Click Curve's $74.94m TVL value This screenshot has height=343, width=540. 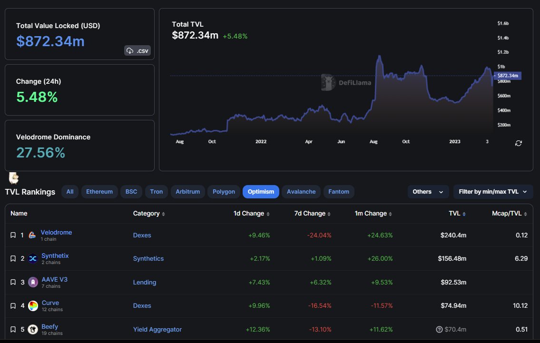point(453,306)
